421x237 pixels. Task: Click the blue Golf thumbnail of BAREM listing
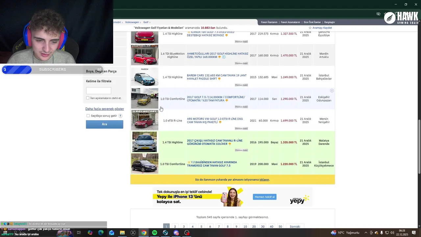[x=145, y=77]
